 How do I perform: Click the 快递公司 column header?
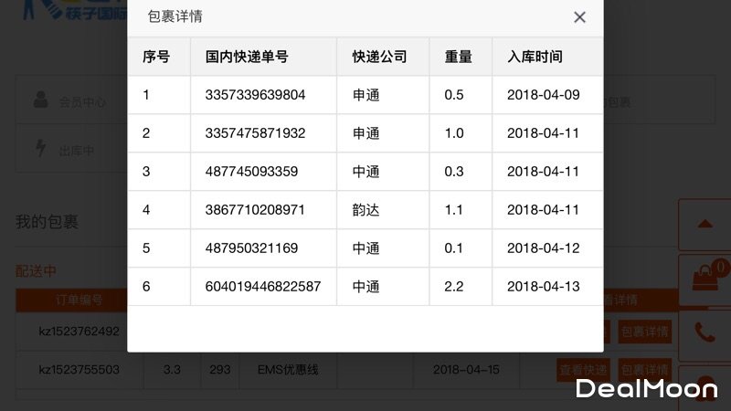[378, 57]
